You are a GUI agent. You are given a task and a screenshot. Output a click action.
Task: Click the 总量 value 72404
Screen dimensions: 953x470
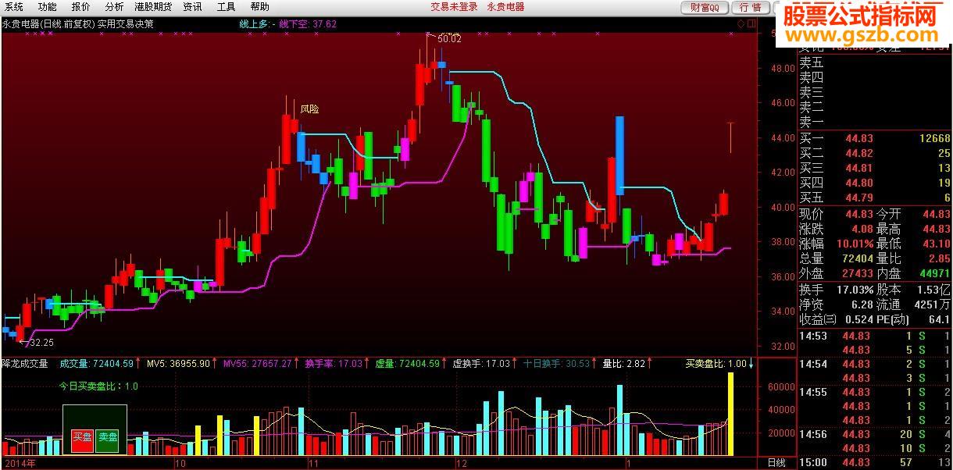[857, 258]
